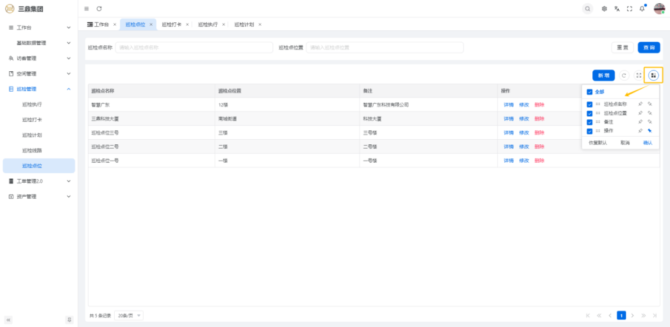Open 巡检线路 in the sidebar
The width and height of the screenshot is (670, 327).
[x=32, y=151]
